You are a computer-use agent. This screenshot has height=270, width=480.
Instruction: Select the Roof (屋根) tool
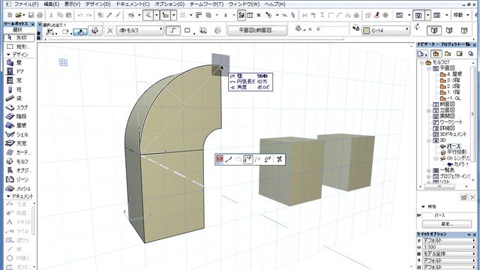(18, 125)
